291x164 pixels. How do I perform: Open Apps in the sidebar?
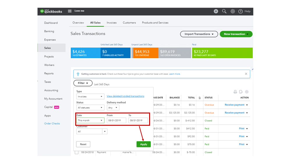point(47,116)
